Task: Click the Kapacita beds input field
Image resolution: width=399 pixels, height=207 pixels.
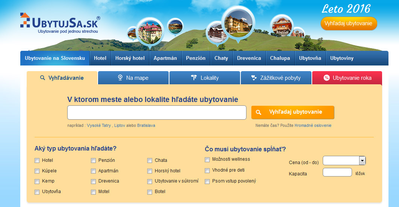Action: coord(337,173)
